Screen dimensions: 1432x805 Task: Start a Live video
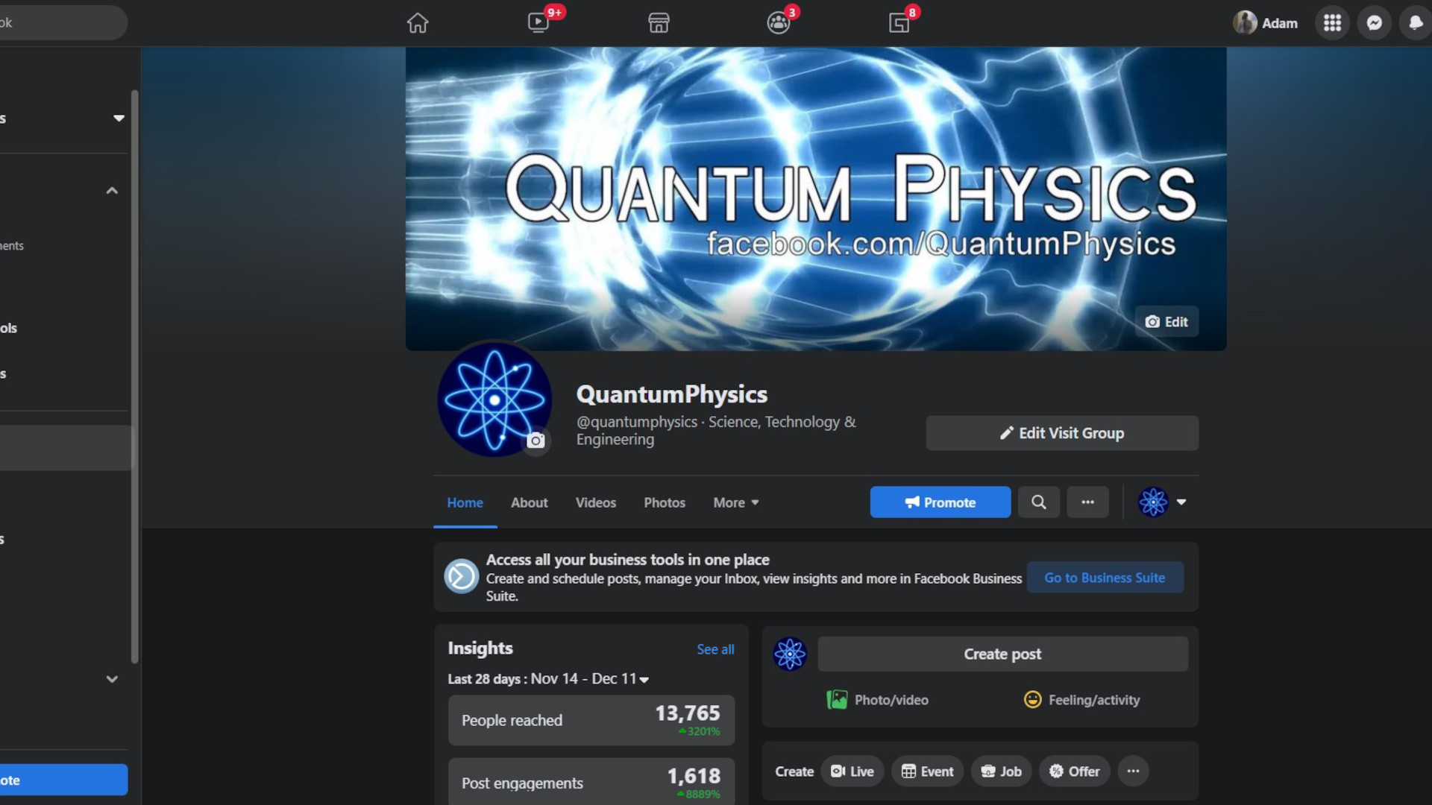(852, 771)
